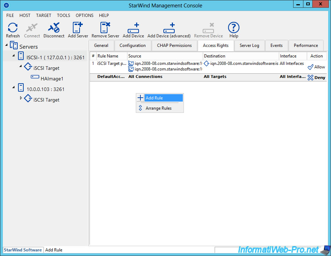Switch to the General tab

(101, 45)
